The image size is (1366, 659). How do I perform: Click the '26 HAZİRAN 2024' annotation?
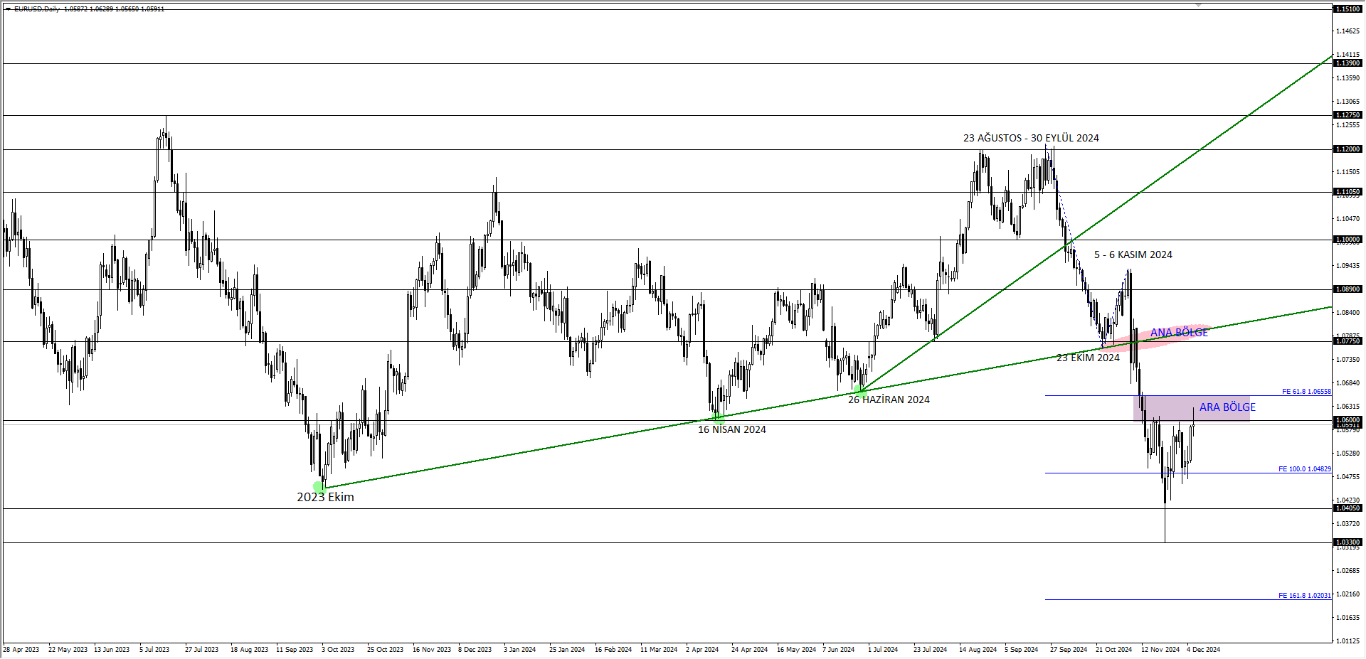[x=889, y=400]
